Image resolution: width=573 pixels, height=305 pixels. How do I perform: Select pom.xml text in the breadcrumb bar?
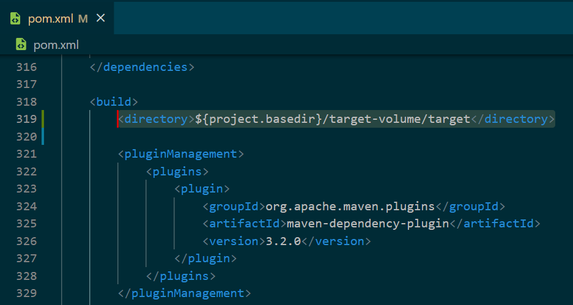(56, 45)
